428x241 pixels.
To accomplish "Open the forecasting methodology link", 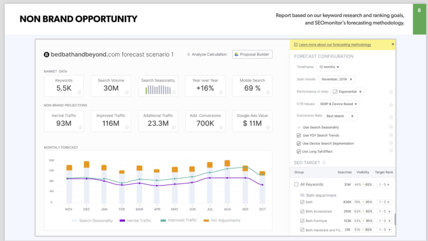I will [x=335, y=45].
